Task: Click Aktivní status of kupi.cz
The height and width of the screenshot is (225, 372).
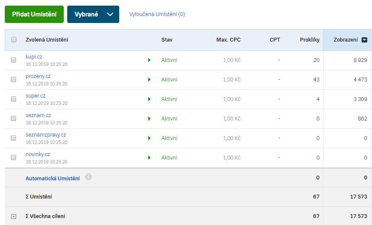Action: coord(169,60)
